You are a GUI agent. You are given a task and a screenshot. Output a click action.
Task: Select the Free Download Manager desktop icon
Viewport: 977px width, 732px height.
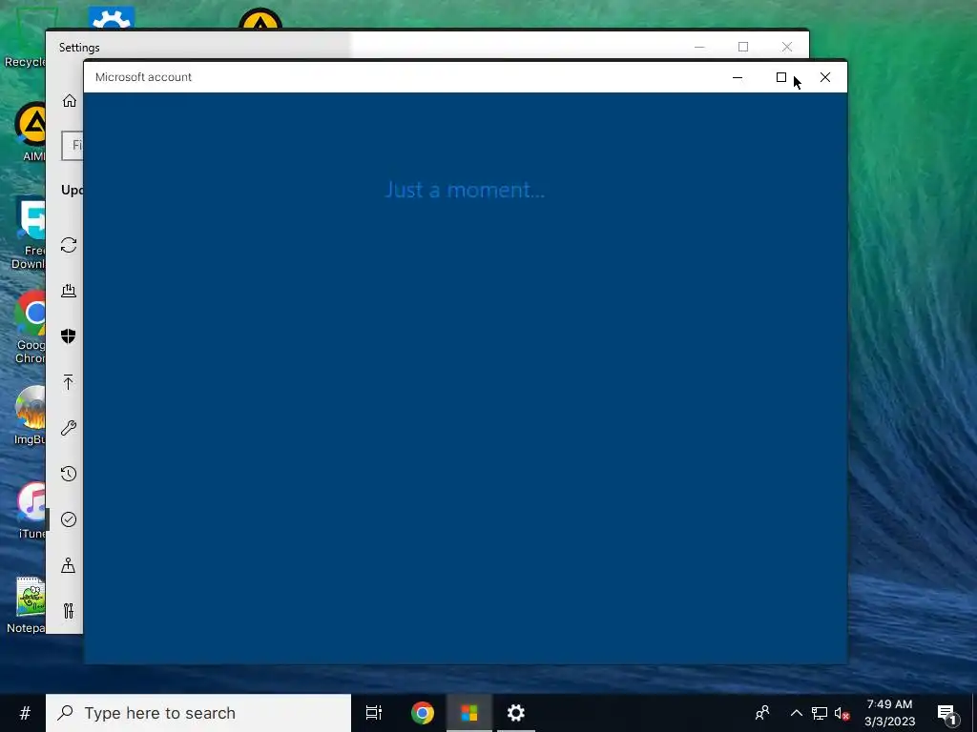30,234
